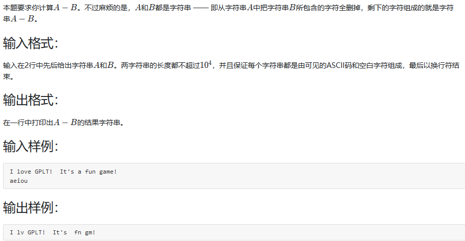Image resolution: width=465 pixels, height=241 pixels.
Task: Click 'lv' in the output sample block
Action: (x=20, y=232)
